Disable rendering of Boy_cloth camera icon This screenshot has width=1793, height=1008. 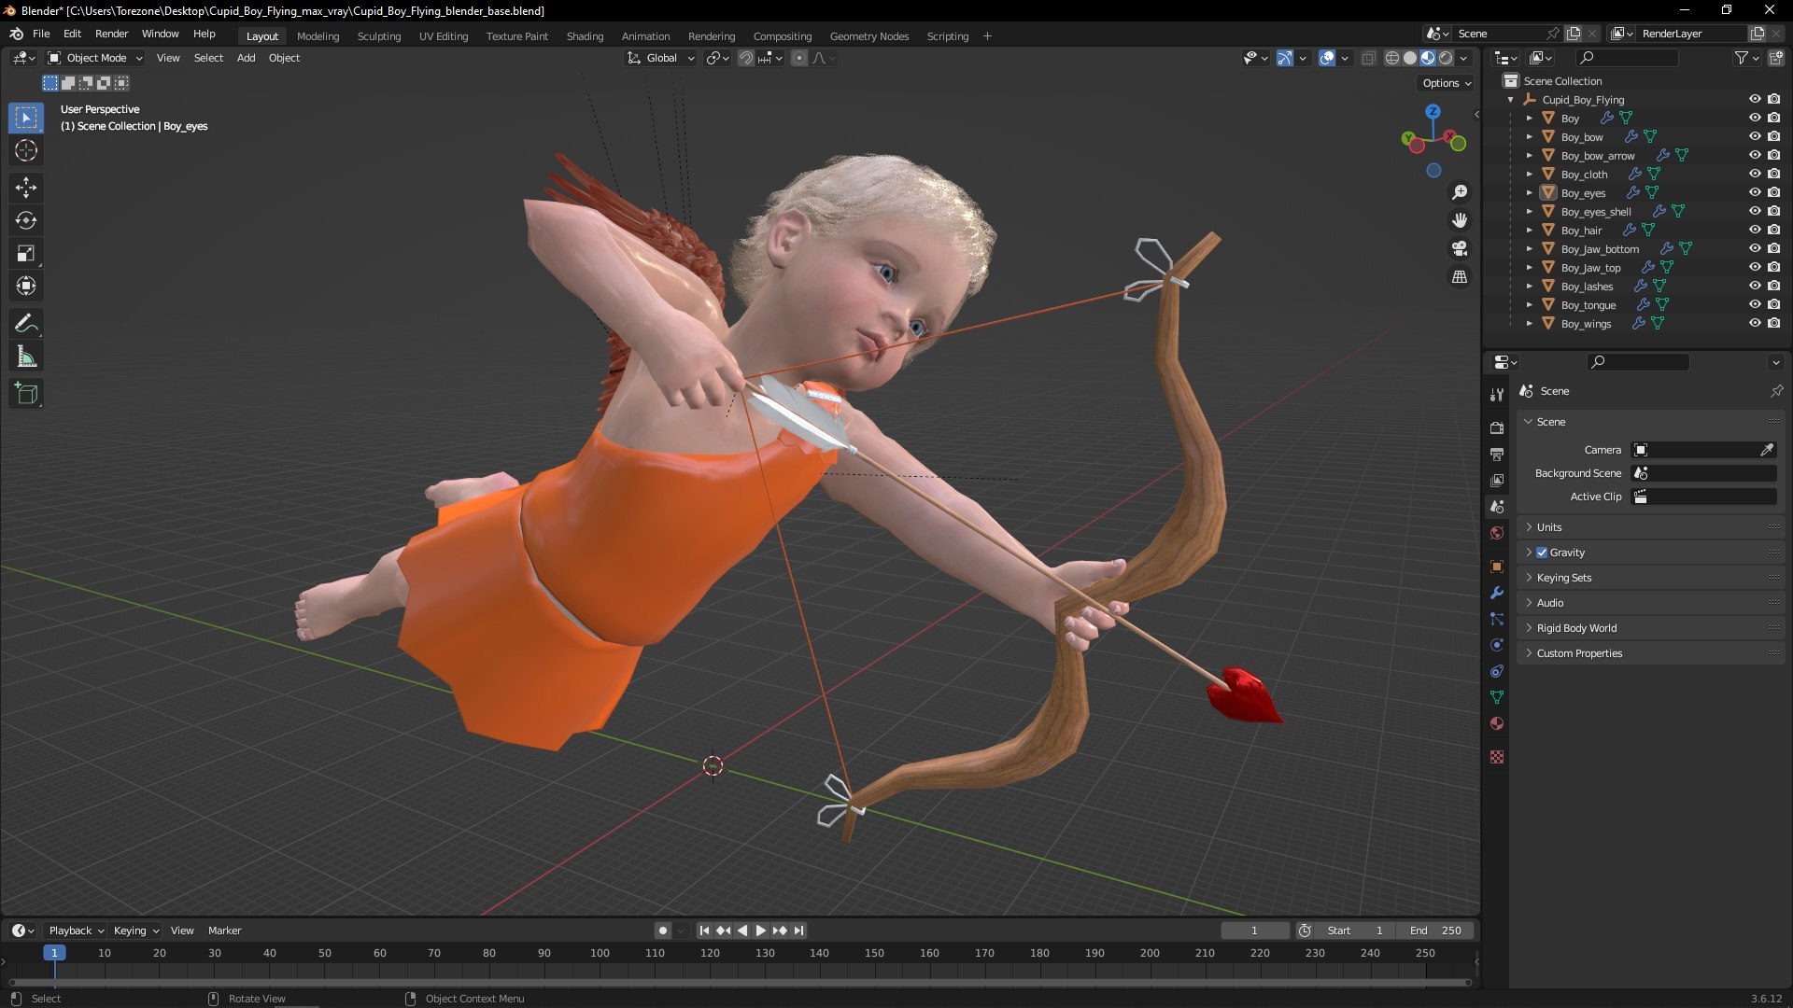(1774, 175)
